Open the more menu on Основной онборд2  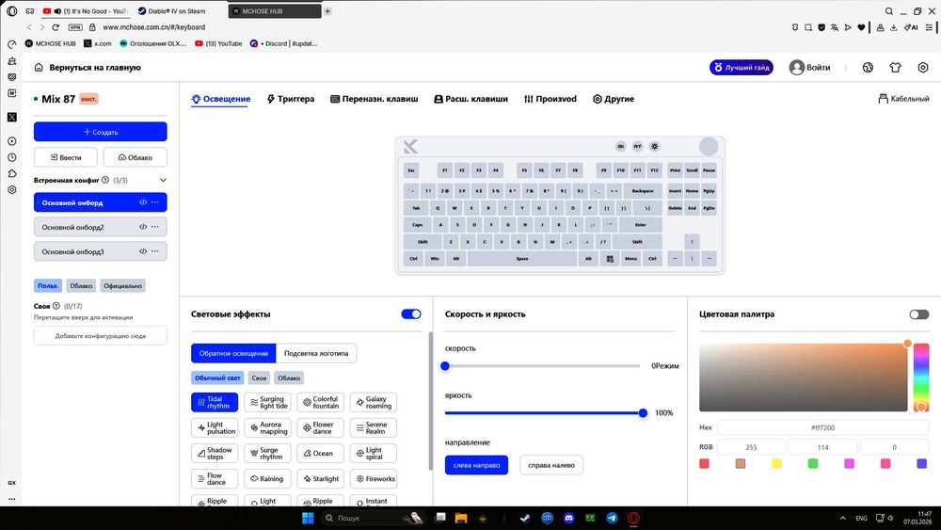point(155,227)
